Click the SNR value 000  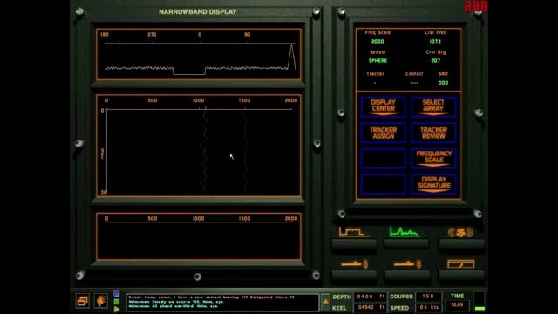(443, 83)
